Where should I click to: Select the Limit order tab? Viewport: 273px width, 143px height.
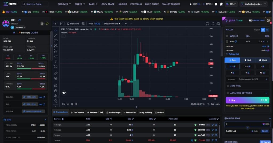point(263,60)
